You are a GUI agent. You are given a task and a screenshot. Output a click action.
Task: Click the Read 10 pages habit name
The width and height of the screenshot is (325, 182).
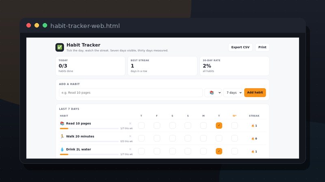coord(78,123)
